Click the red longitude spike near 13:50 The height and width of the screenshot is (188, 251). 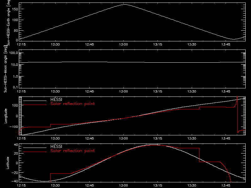(237, 114)
